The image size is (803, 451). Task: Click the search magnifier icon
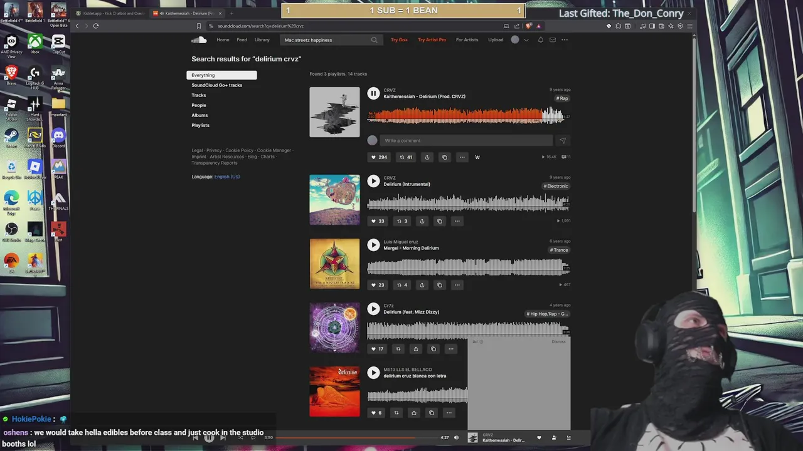[375, 40]
